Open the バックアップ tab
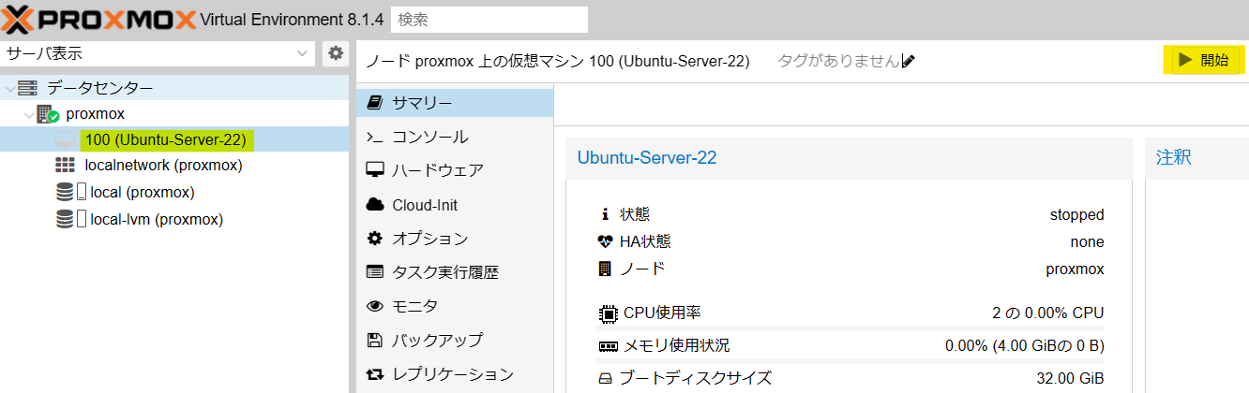This screenshot has height=393, width=1249. 456,340
